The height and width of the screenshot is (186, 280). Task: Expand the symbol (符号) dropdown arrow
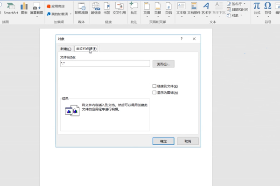[x=268, y=17]
